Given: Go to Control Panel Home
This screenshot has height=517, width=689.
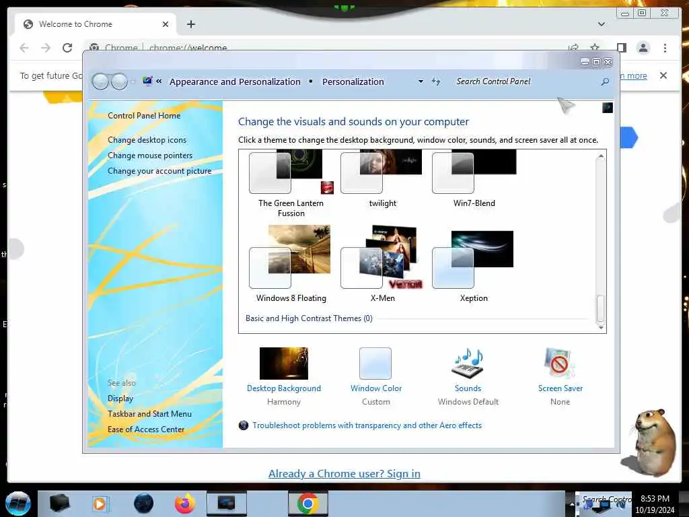Looking at the screenshot, I should (144, 116).
